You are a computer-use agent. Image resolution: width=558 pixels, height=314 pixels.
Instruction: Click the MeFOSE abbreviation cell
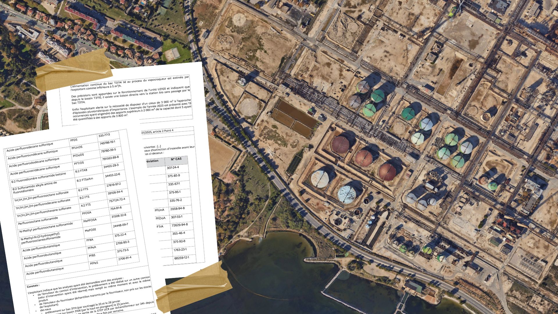(x=90, y=231)
